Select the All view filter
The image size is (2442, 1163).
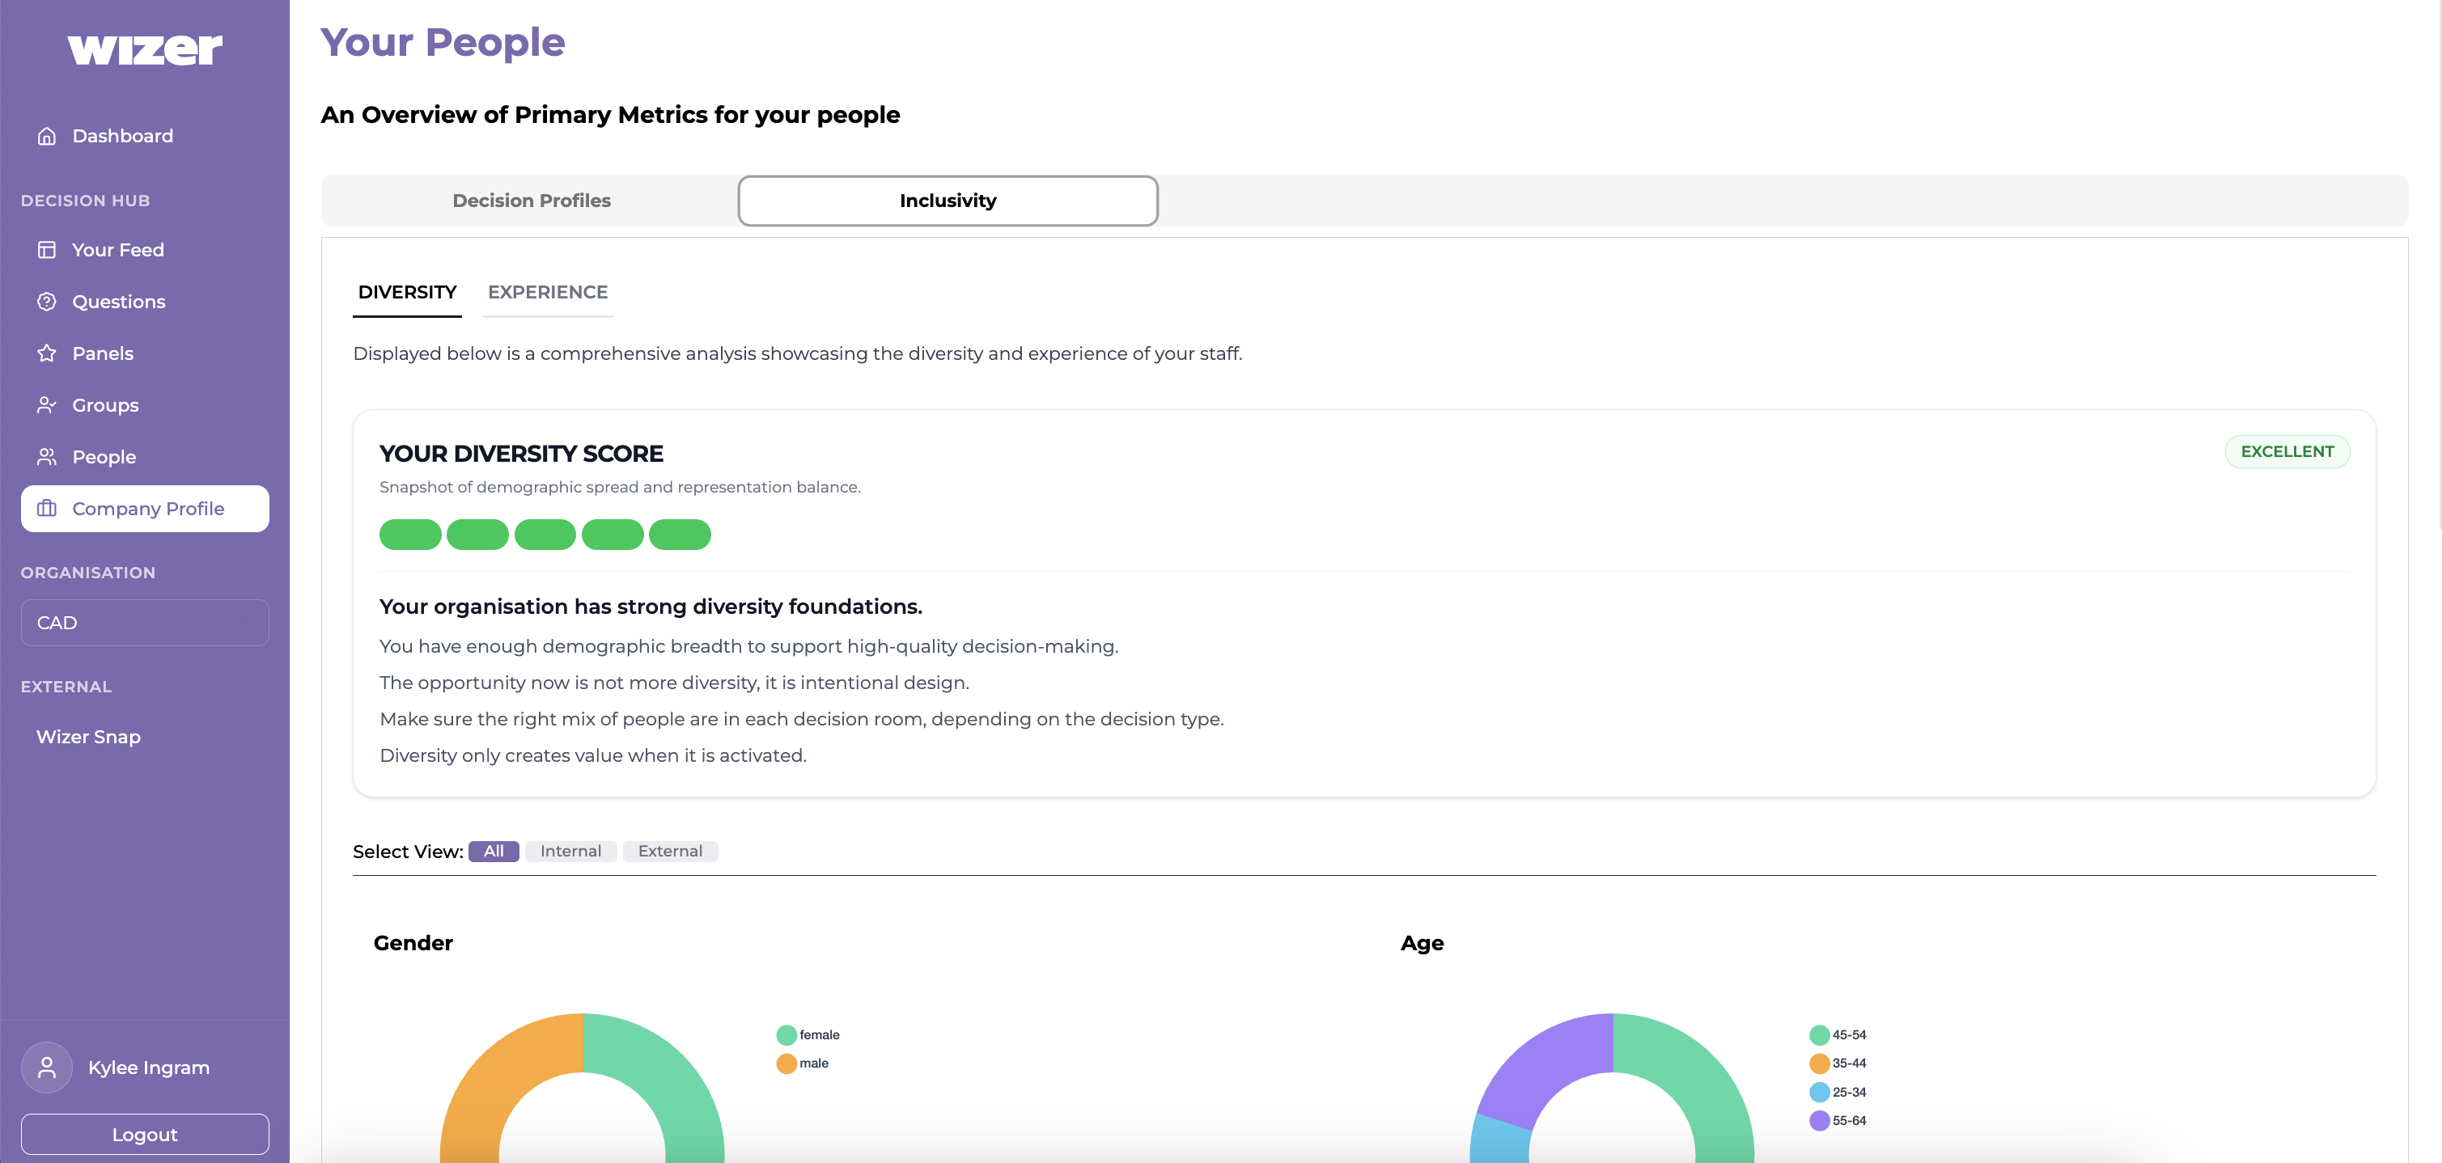(x=493, y=851)
